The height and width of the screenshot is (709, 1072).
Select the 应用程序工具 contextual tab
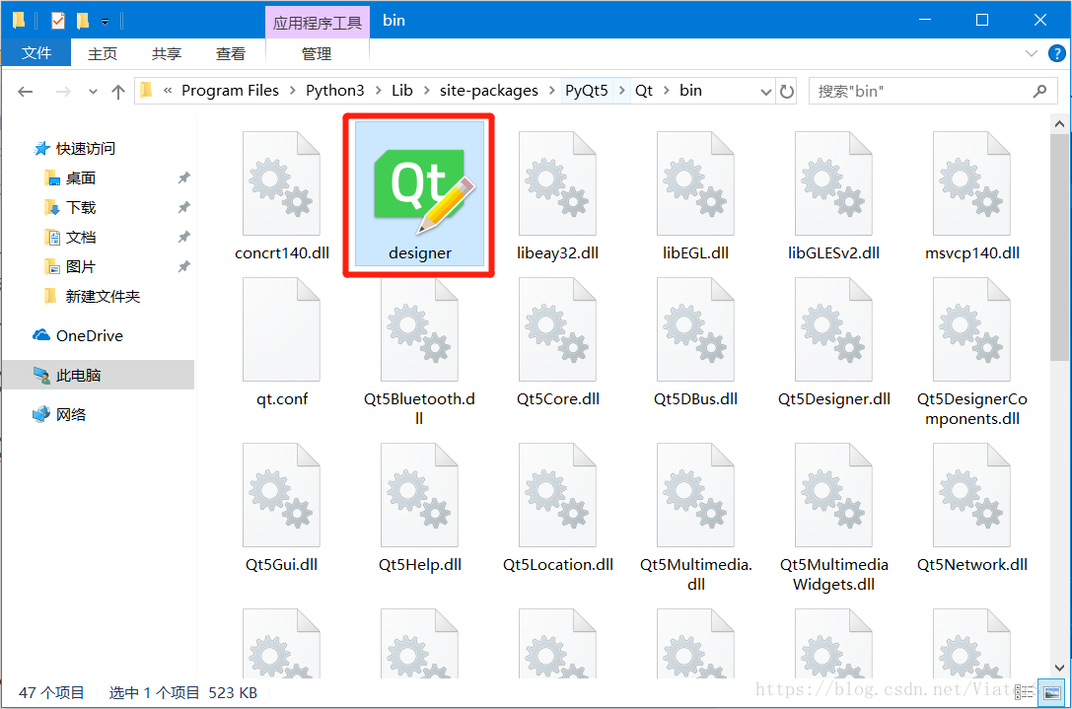click(318, 23)
